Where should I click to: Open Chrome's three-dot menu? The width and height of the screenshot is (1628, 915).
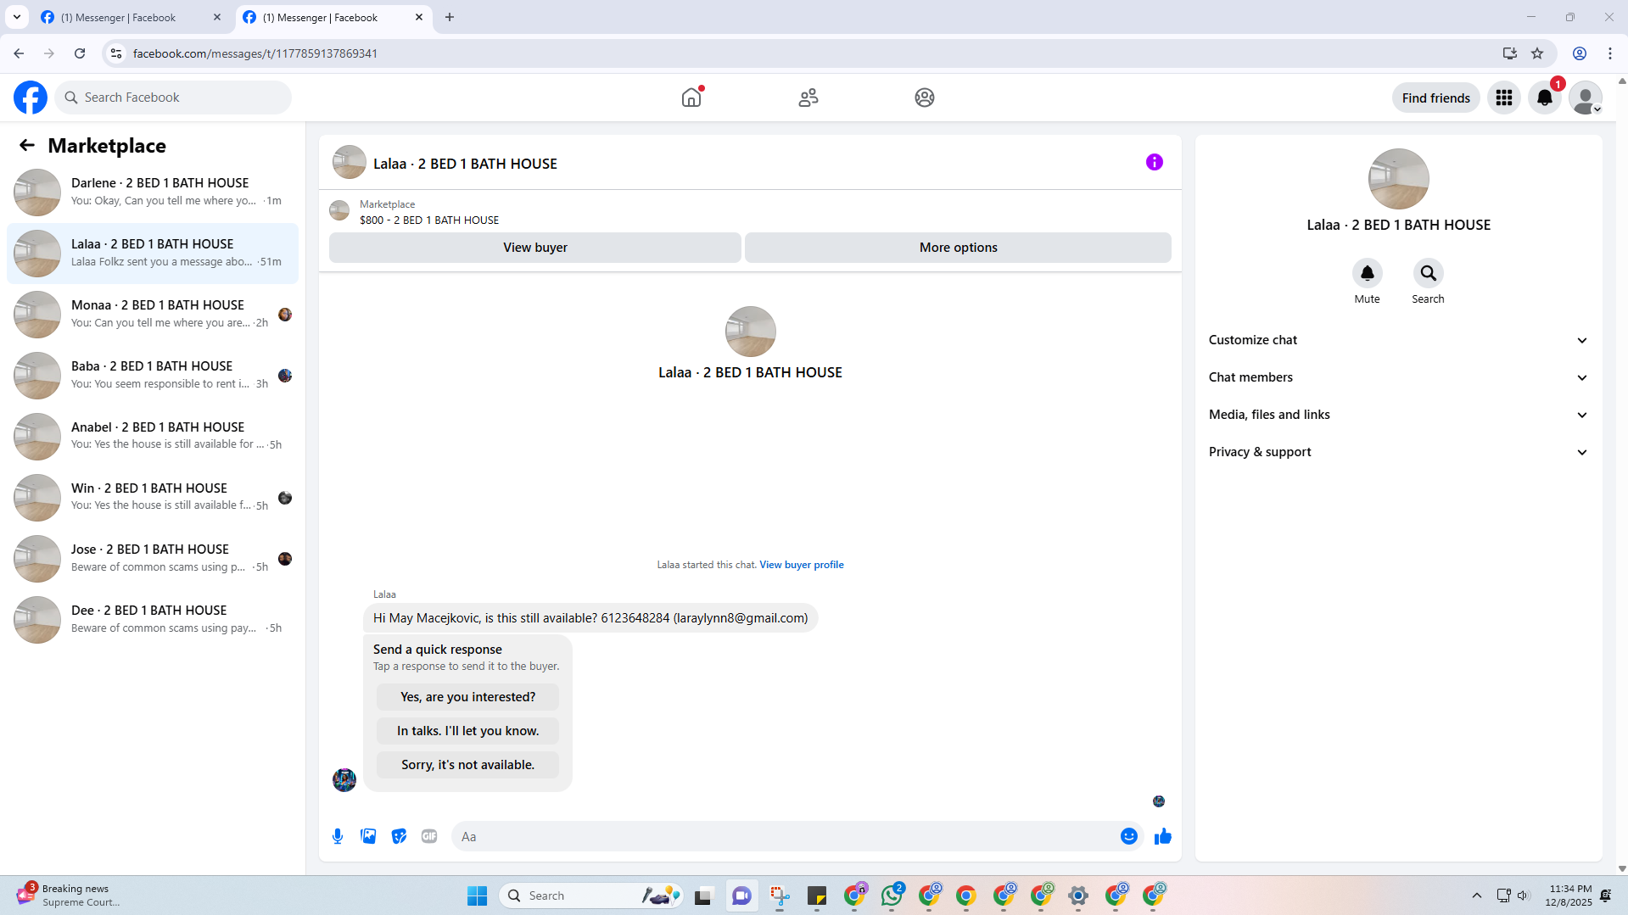(1610, 53)
